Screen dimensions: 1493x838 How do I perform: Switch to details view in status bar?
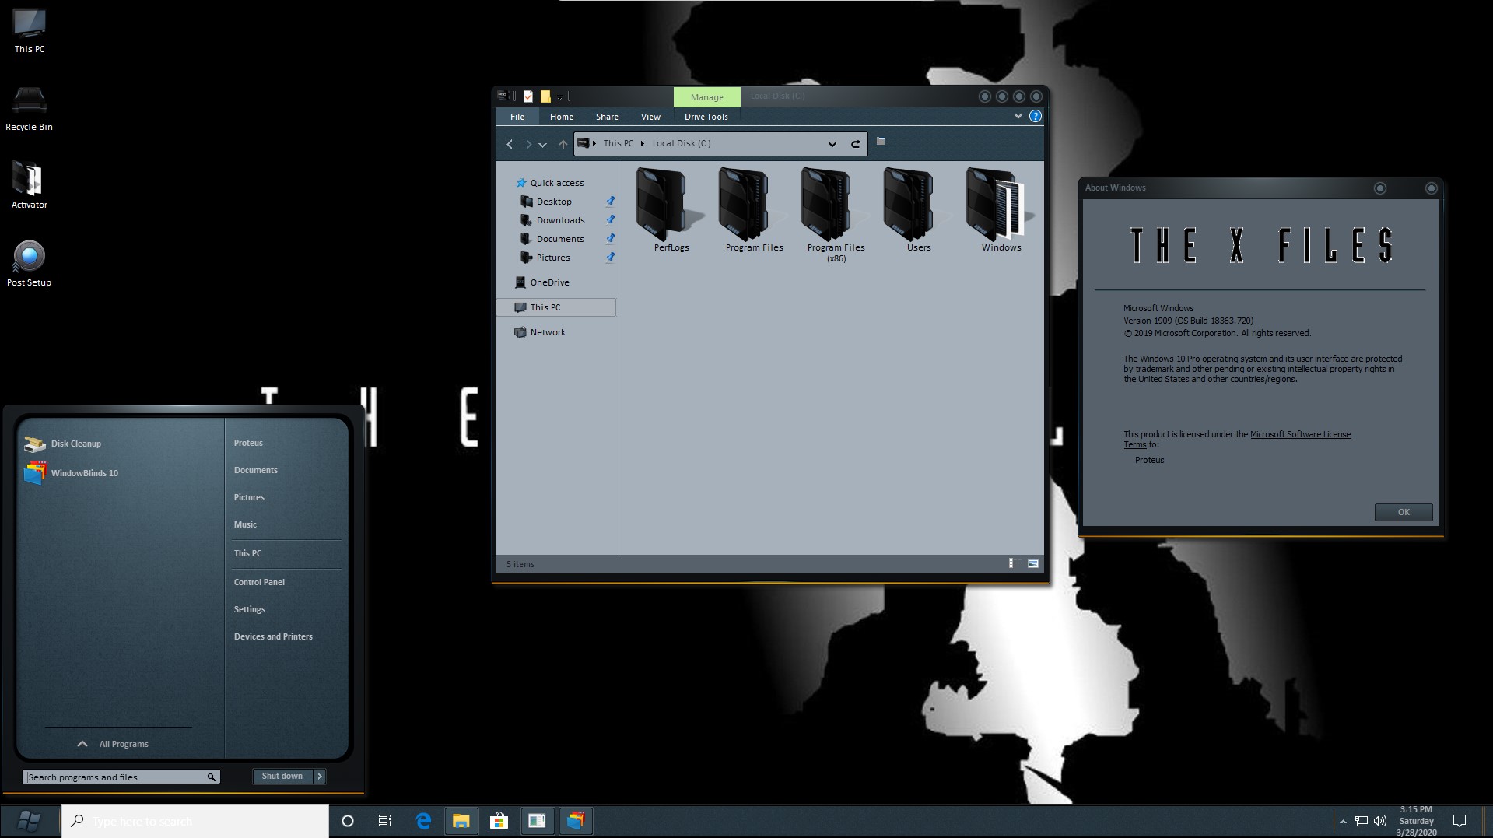[1014, 563]
